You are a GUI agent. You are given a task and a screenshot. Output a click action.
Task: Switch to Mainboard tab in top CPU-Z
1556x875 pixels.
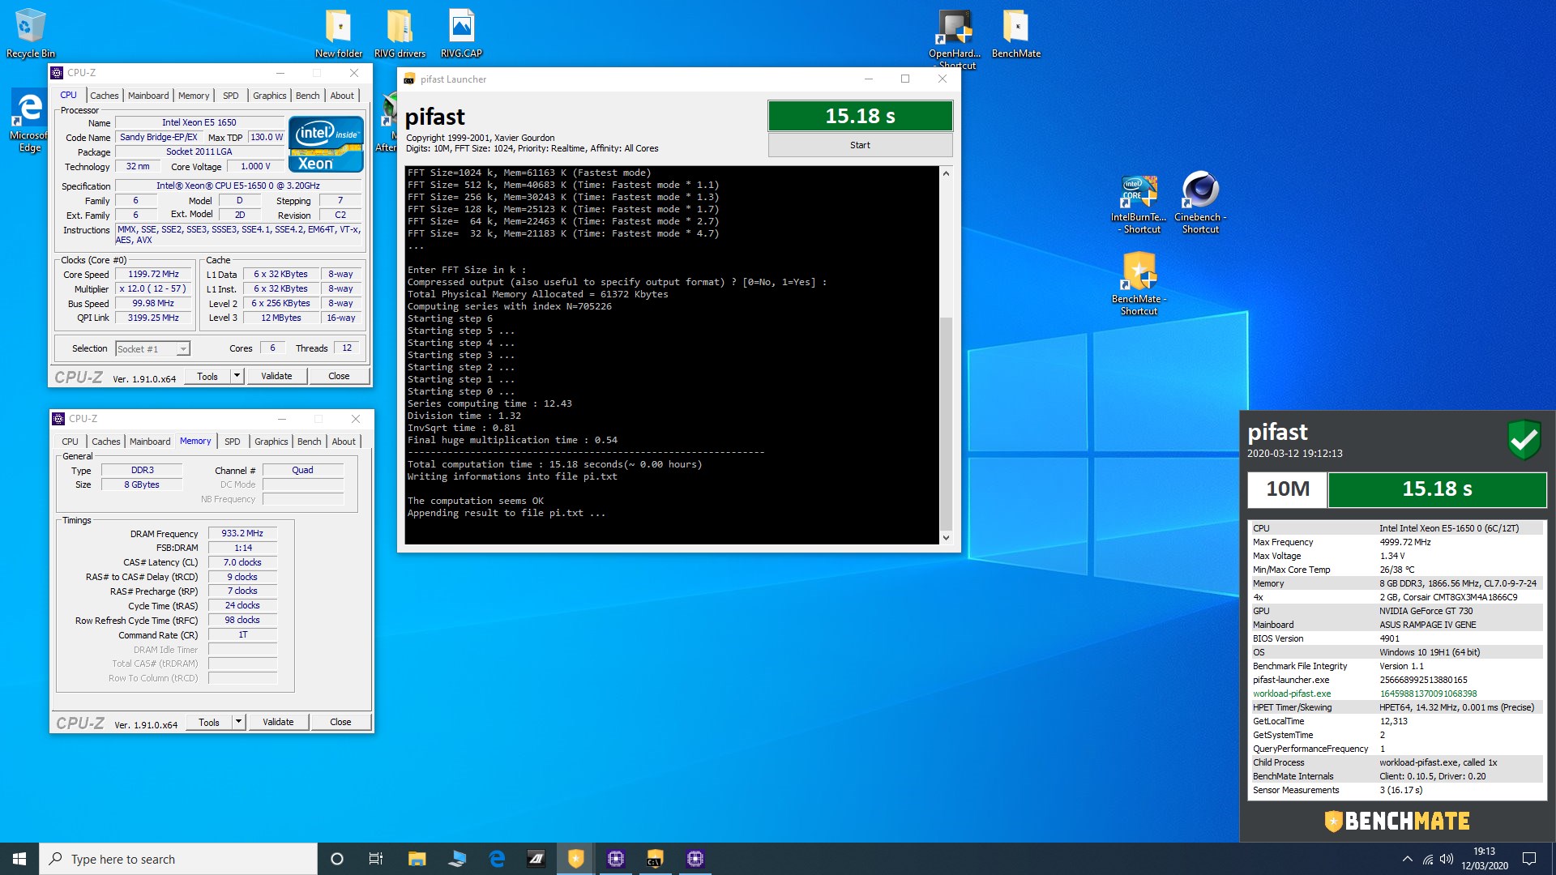148,96
